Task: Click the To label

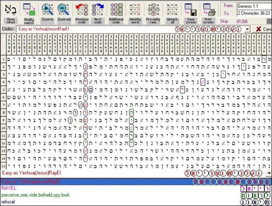Action: click(226, 13)
